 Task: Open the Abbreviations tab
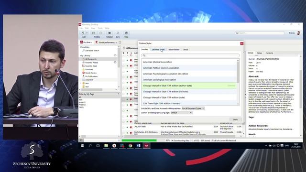174,50
